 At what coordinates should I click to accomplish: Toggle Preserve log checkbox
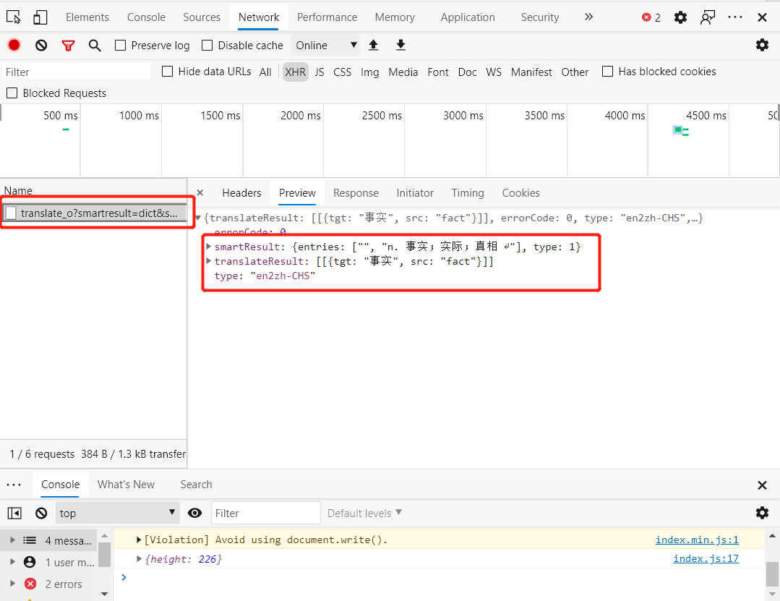click(120, 46)
